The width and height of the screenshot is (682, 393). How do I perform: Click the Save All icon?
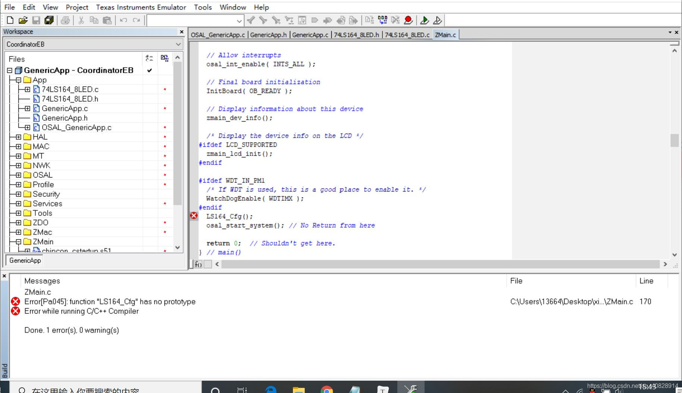[x=49, y=20]
